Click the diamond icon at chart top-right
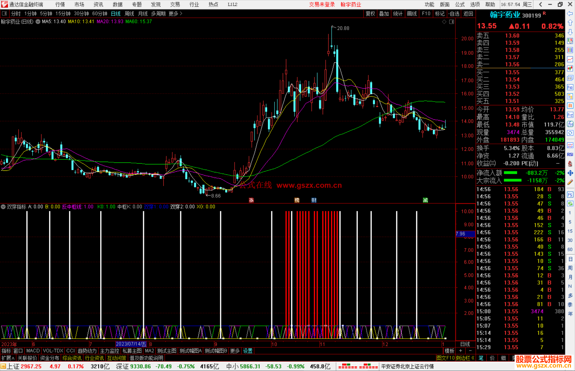The height and width of the screenshot is (371, 575). point(444,22)
